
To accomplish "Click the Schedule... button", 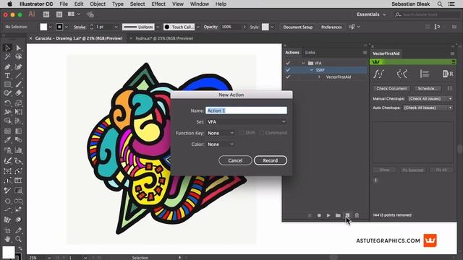I will point(428,89).
